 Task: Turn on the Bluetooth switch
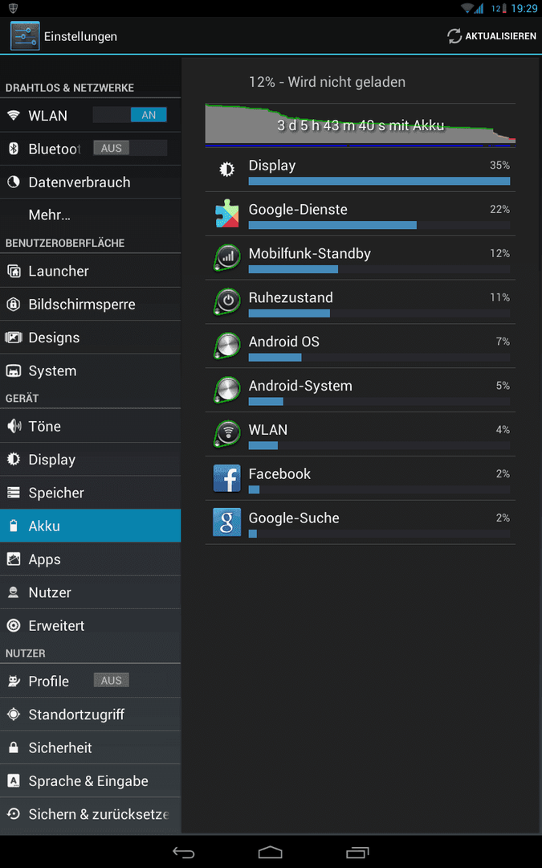click(x=129, y=148)
